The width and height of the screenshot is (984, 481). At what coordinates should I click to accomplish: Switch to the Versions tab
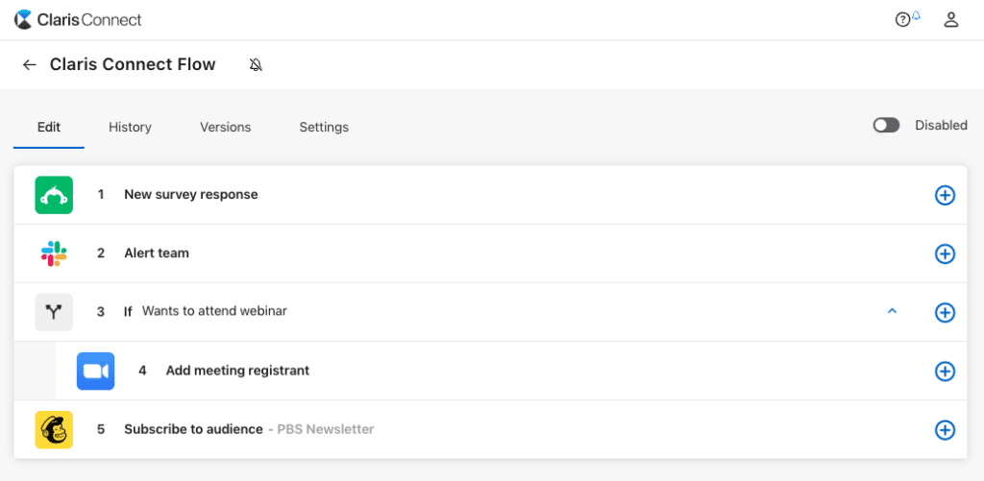tap(225, 128)
